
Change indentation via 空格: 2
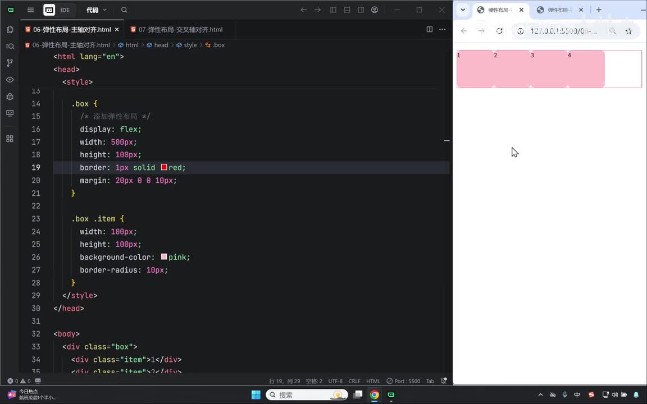click(x=314, y=381)
